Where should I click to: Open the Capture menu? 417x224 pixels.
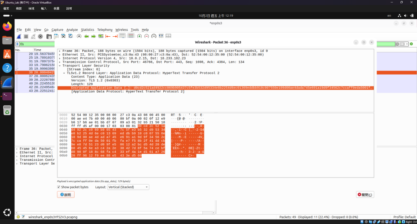tap(57, 30)
